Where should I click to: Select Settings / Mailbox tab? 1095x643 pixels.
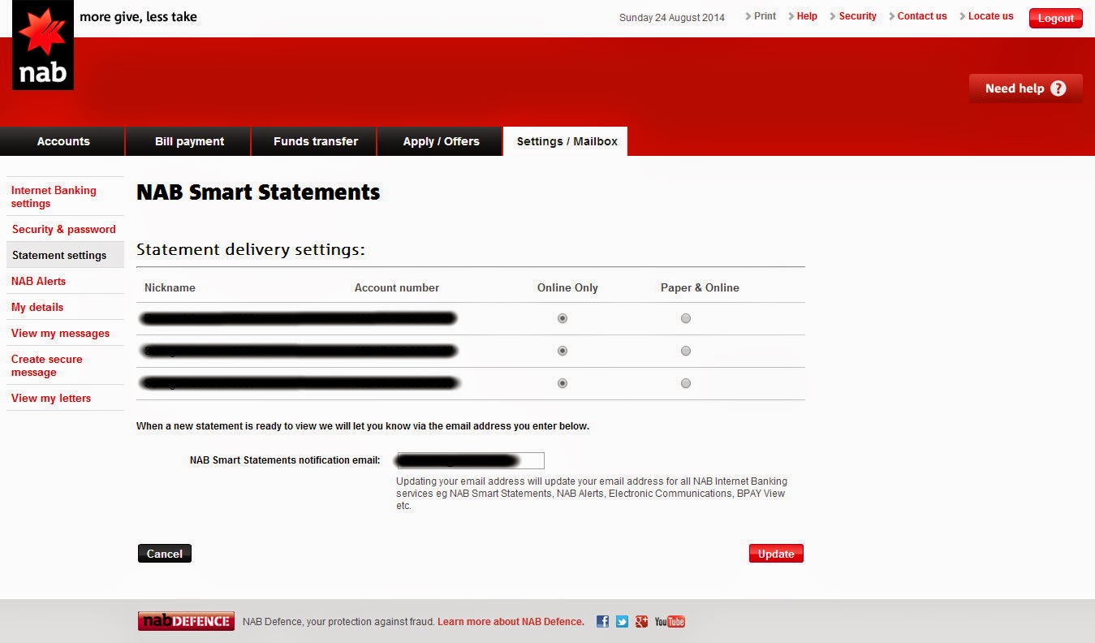pyautogui.click(x=567, y=141)
